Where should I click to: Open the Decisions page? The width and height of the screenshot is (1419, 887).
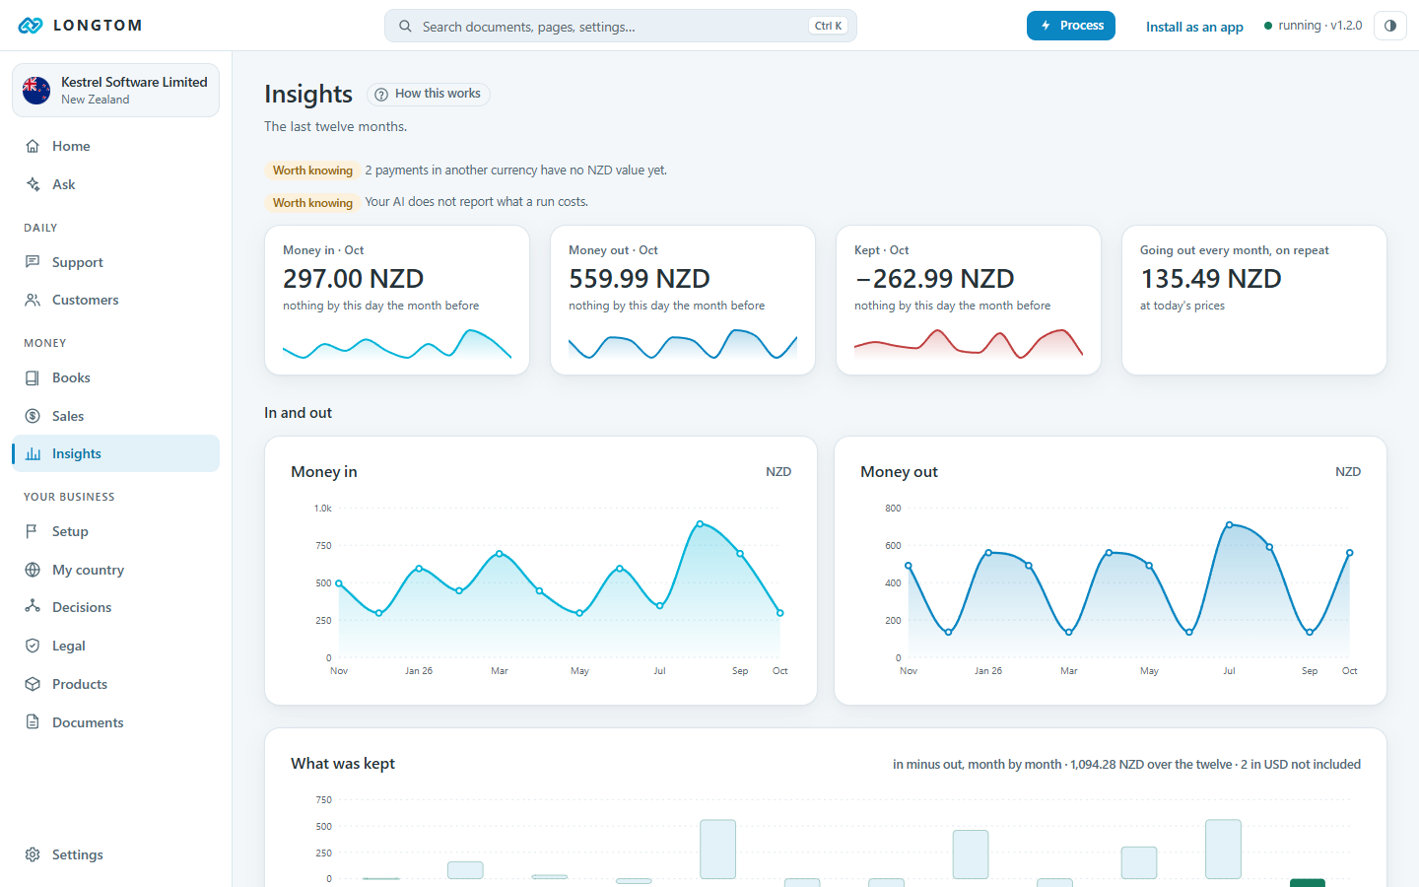click(115, 607)
